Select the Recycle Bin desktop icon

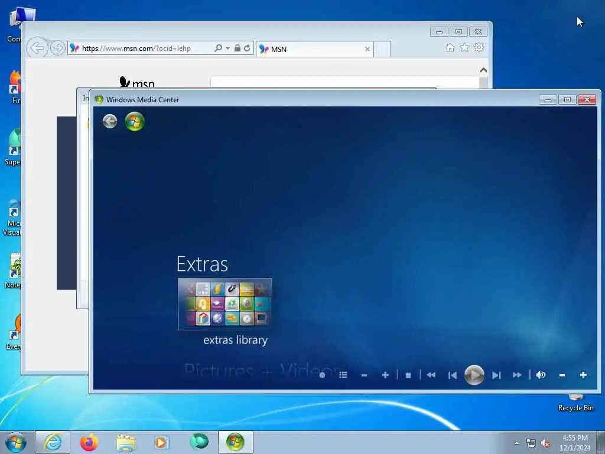[x=575, y=403]
